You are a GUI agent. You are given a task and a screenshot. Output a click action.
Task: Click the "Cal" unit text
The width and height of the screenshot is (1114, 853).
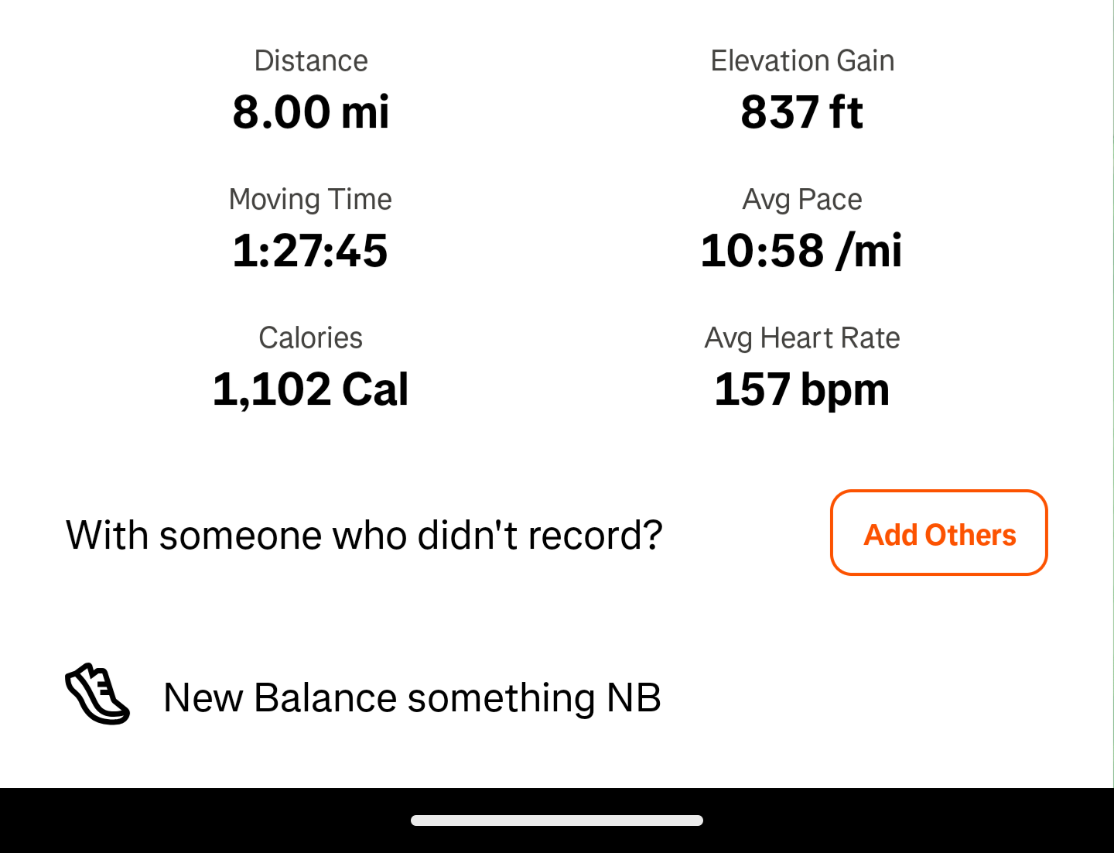375,389
